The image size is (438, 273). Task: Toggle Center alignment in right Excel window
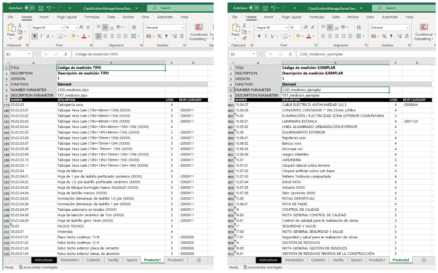pos(330,36)
